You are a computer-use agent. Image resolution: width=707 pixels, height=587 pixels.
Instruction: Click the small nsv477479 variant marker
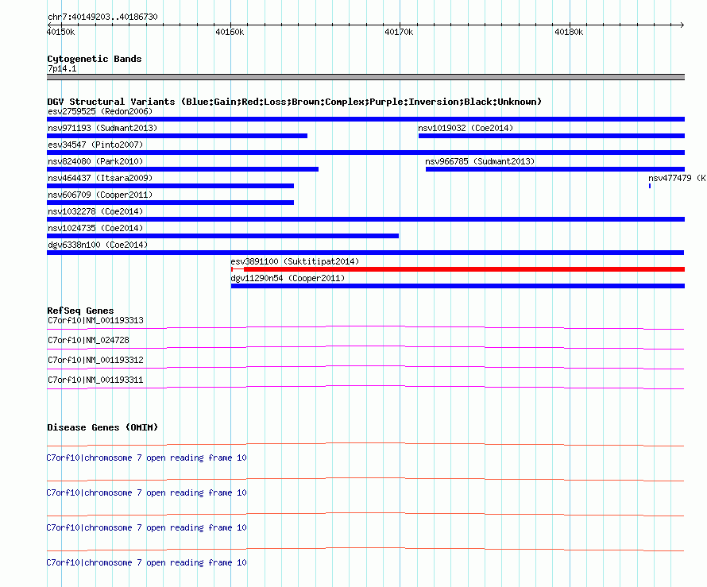(650, 186)
